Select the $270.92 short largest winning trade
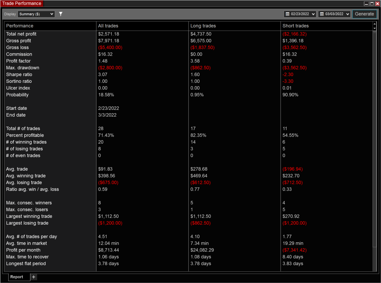This screenshot has height=283, width=381. 291,216
